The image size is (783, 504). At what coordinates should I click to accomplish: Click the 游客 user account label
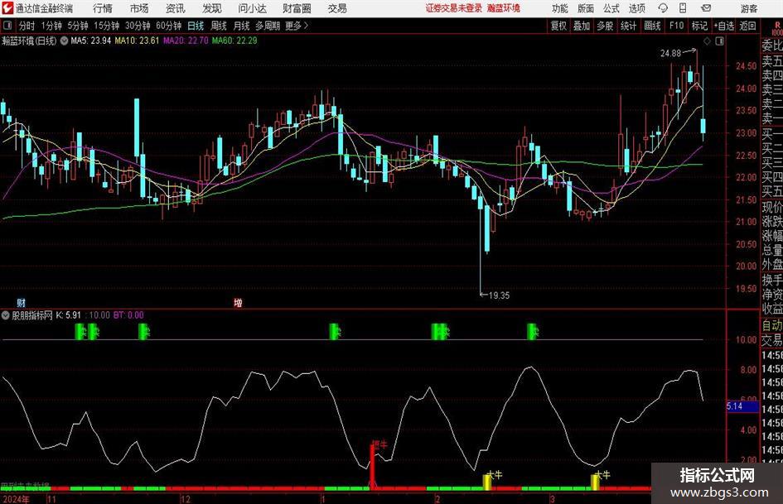point(748,8)
